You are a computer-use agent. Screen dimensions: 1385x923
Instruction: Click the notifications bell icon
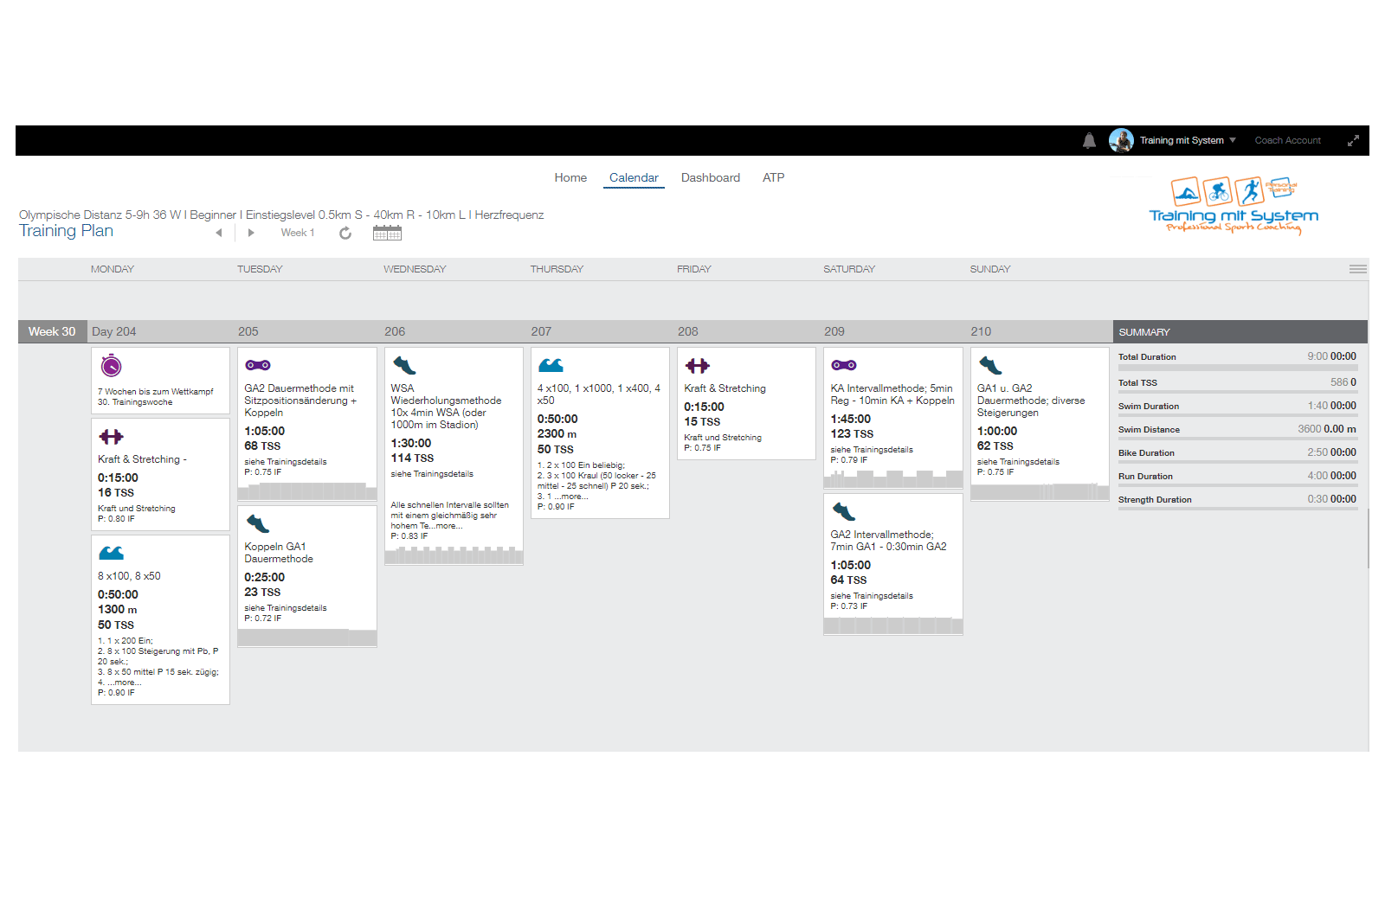(1089, 141)
